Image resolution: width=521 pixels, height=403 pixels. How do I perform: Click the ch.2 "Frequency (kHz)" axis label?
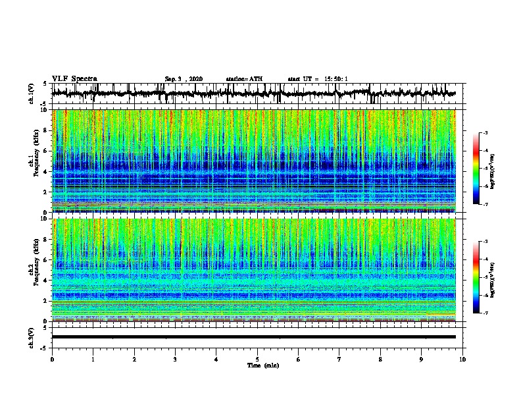pyautogui.click(x=36, y=262)
